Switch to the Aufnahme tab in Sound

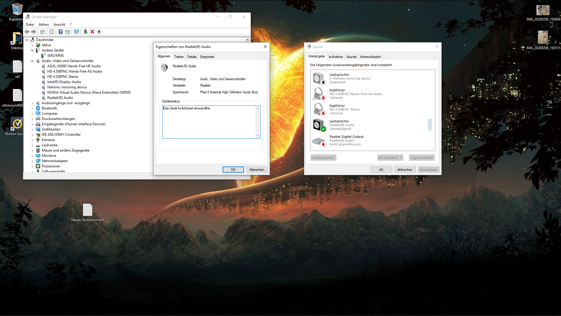(335, 57)
